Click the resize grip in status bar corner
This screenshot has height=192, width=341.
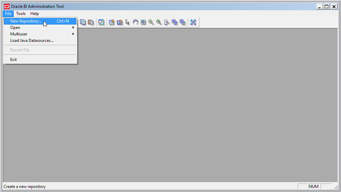(336, 187)
